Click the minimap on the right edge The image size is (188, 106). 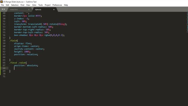point(187,22)
